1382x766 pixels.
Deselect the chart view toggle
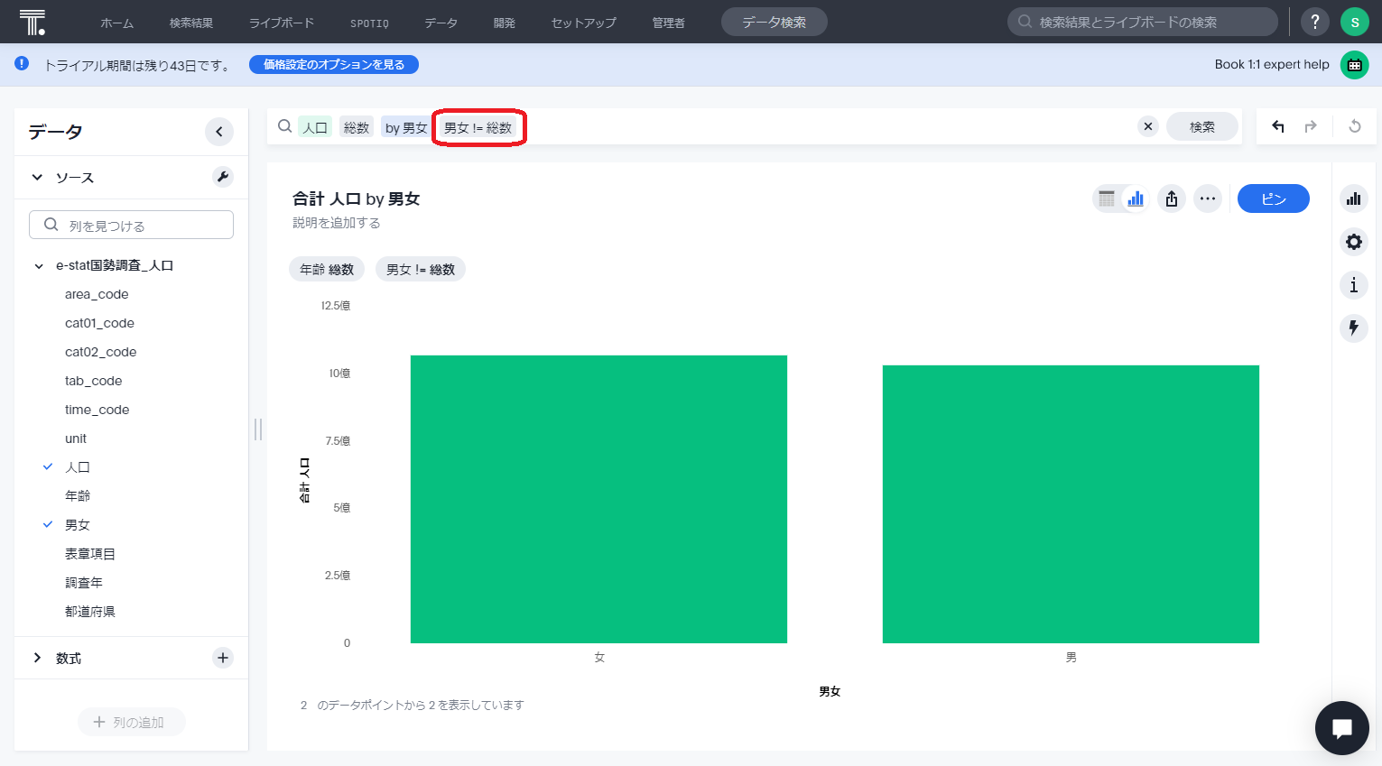(x=1135, y=198)
